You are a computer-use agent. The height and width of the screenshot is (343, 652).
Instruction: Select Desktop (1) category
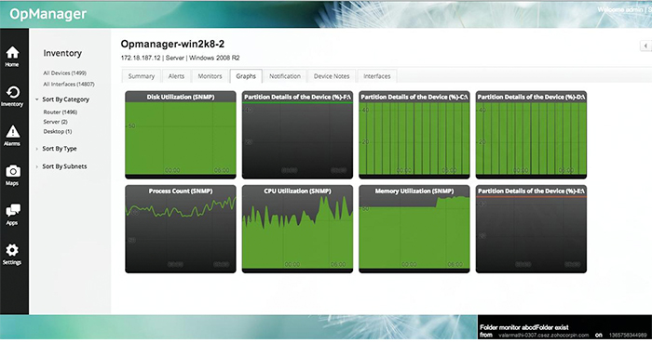tap(58, 131)
